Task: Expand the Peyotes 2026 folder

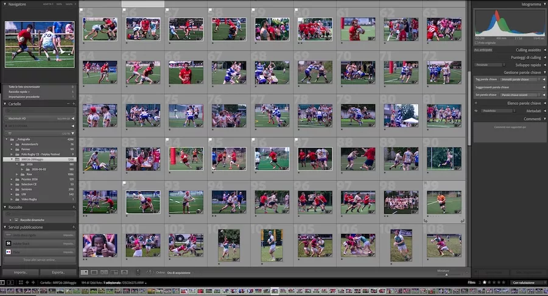Action: 12,179
